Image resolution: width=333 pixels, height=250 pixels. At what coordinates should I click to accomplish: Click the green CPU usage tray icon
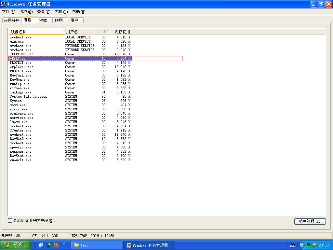[308, 245]
